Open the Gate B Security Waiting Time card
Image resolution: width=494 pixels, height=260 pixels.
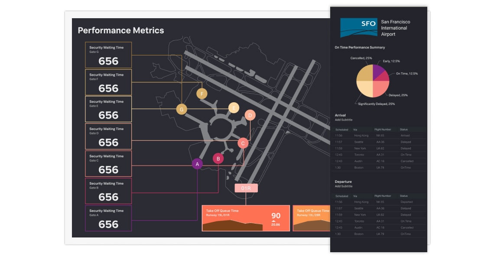tap(108, 191)
